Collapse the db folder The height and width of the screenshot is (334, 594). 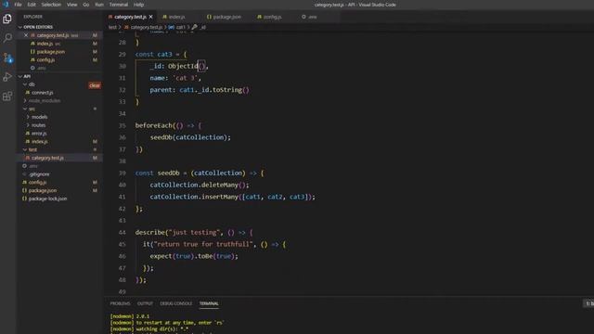(25, 84)
